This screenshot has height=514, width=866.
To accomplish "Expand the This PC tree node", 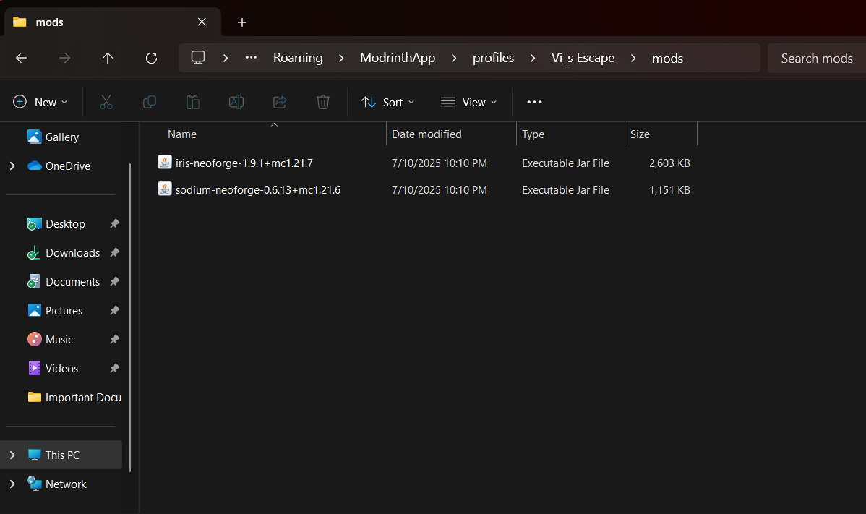I will click(12, 455).
